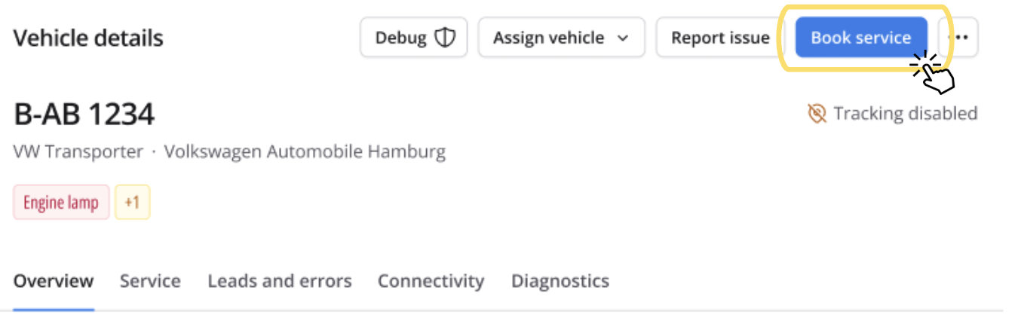Click the B-AB 1234 license plate heading

[x=84, y=115]
